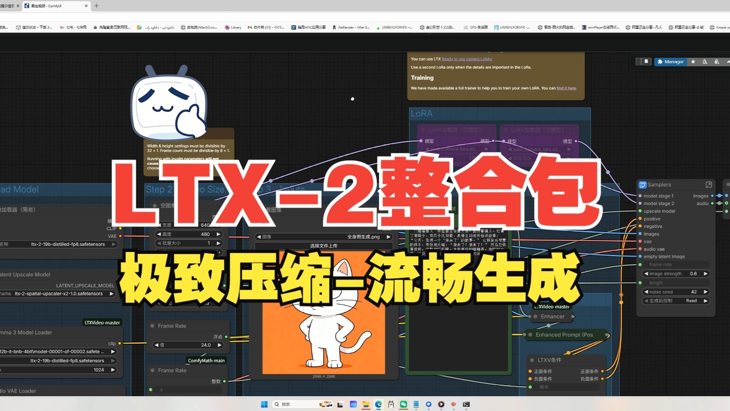
Task: Click the star favorites icon beside Manager
Action: tap(693, 62)
